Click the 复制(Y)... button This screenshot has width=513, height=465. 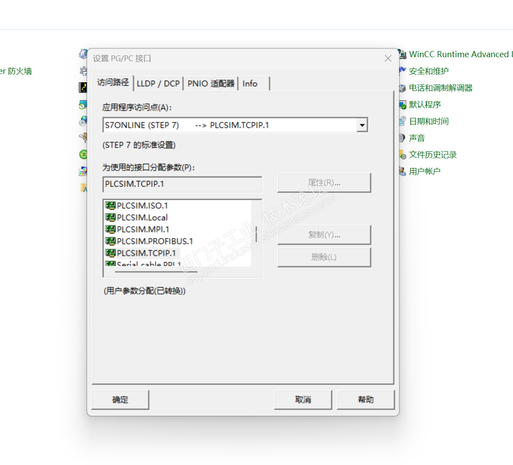click(x=324, y=234)
